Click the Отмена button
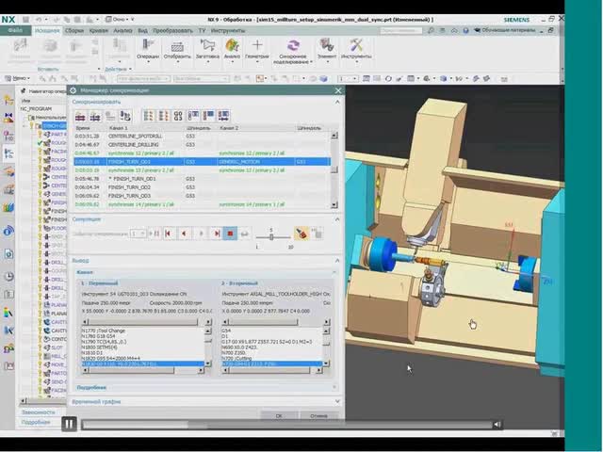Viewport: 603px width, 452px height. [318, 415]
